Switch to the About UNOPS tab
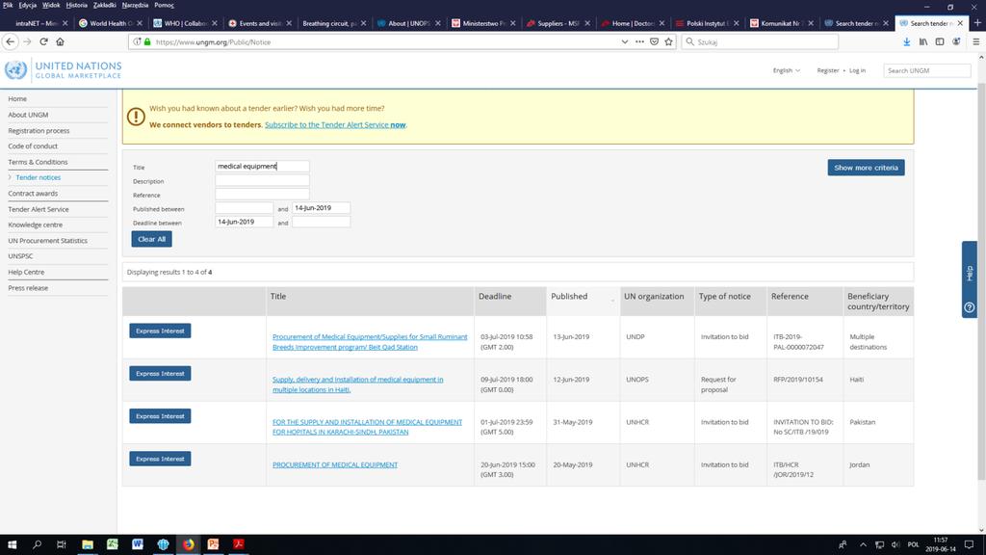The image size is (986, 555). point(407,23)
